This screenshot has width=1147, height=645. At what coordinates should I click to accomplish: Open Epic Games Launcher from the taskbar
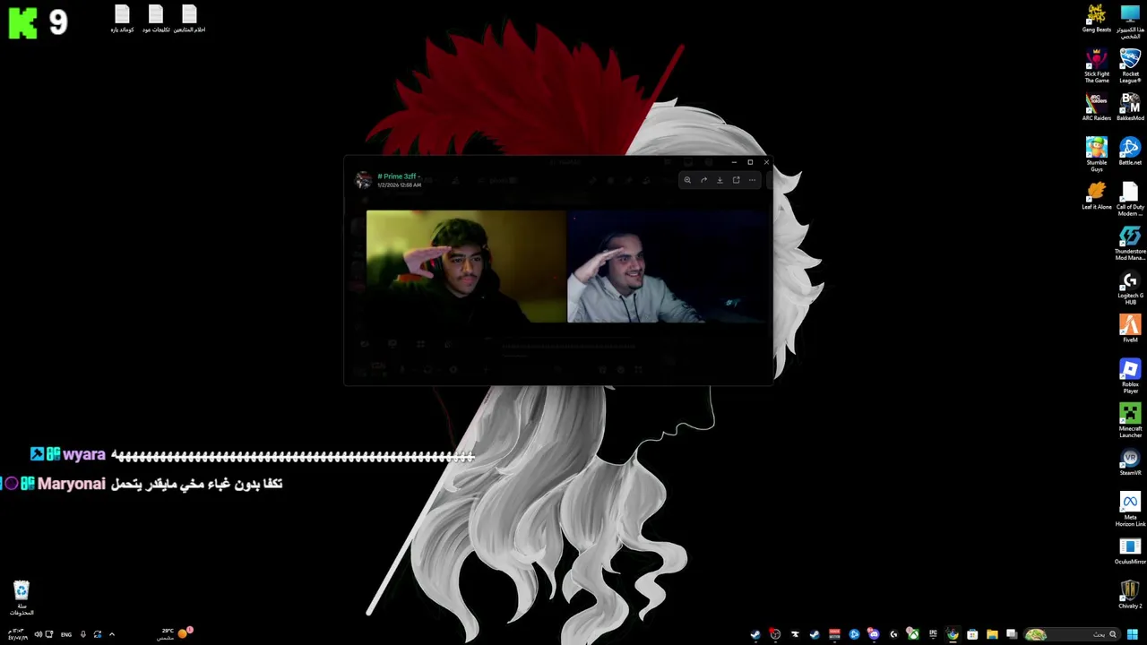pos(933,634)
